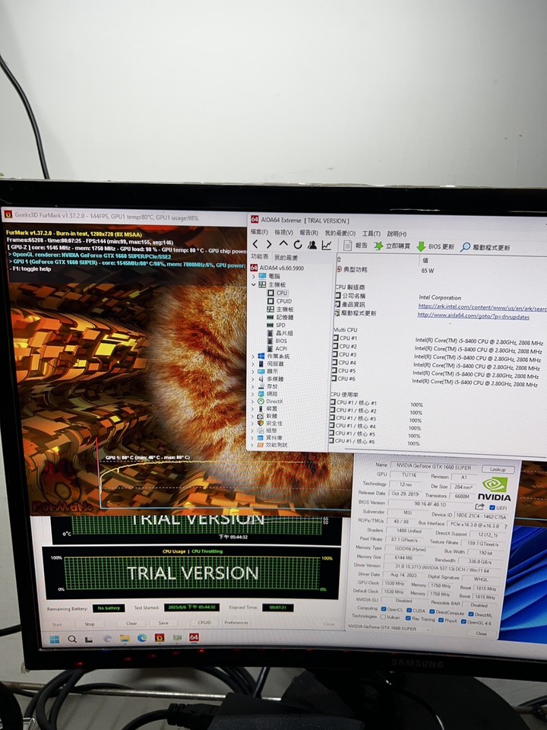Expand the 多媒體 tree node
The width and height of the screenshot is (547, 730).
coord(253,379)
